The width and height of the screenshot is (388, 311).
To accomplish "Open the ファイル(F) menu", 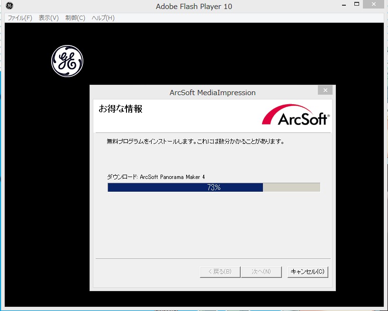I will point(20,18).
